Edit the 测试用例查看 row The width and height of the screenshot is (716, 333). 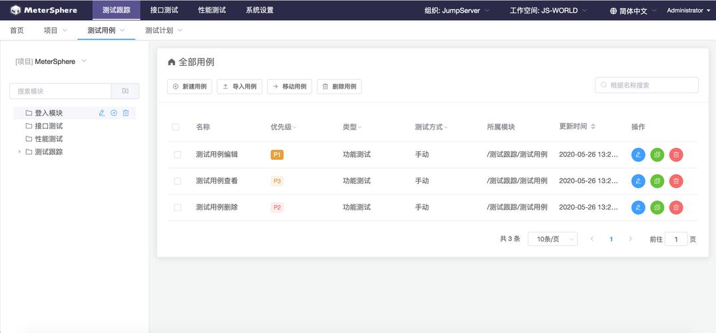(x=638, y=181)
